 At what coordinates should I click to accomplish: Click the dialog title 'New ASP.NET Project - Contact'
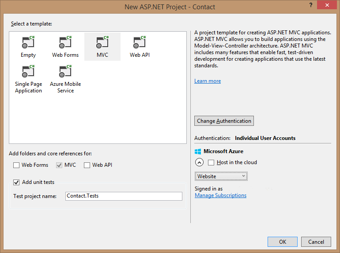170,7
